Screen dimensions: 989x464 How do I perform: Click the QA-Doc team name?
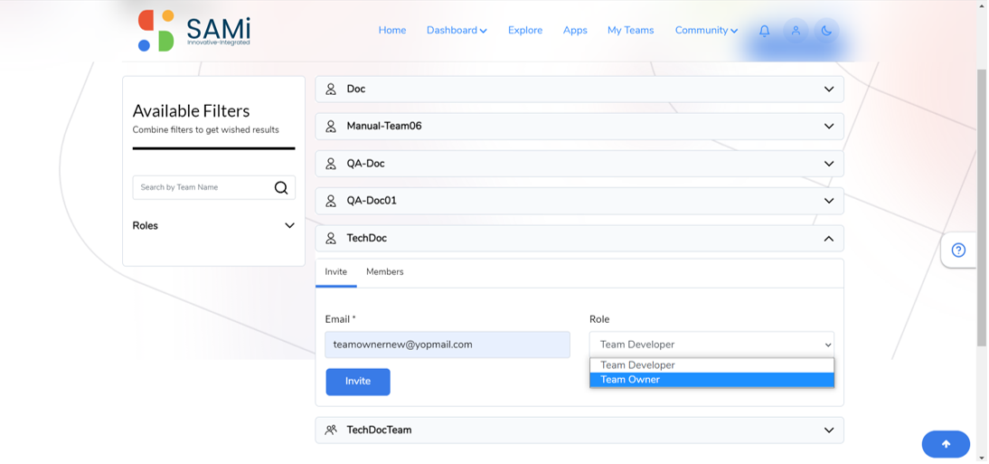coord(366,164)
